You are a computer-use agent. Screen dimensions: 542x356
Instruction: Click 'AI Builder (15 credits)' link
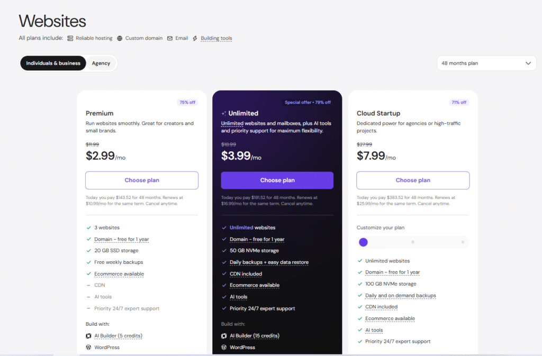point(255,335)
